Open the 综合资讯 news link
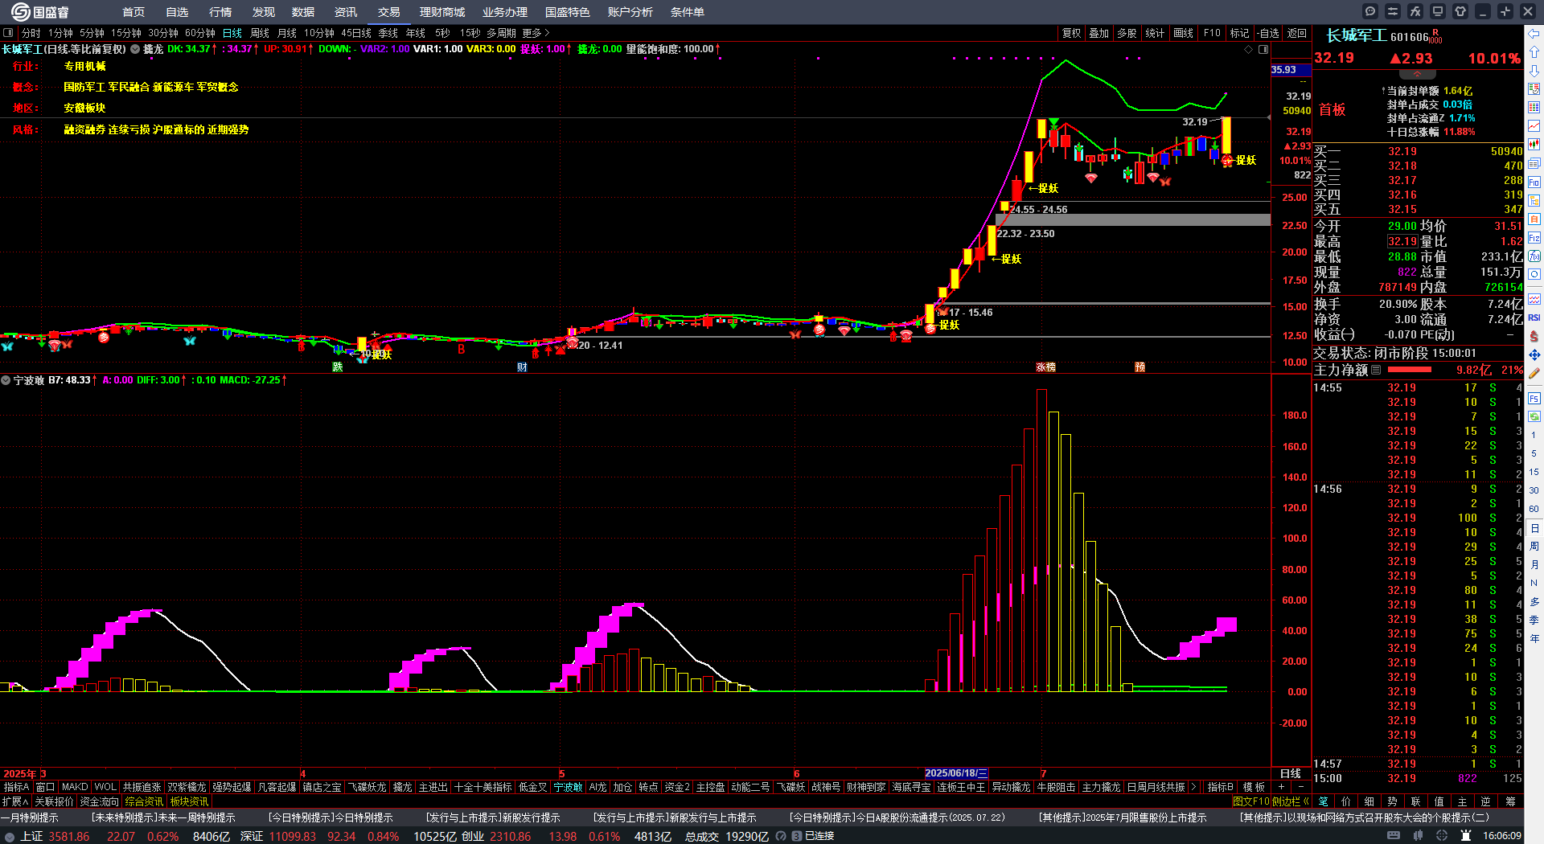The height and width of the screenshot is (844, 1544). (144, 801)
